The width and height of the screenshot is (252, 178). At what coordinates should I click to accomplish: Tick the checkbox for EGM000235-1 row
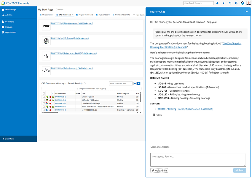click(44, 97)
